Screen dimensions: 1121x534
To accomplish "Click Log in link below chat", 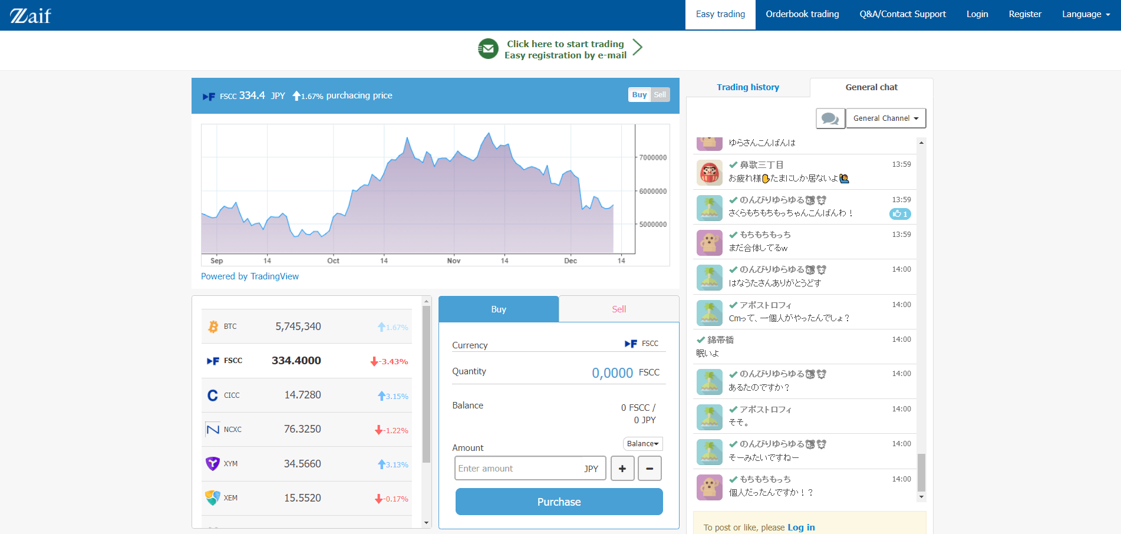I will pyautogui.click(x=801, y=528).
